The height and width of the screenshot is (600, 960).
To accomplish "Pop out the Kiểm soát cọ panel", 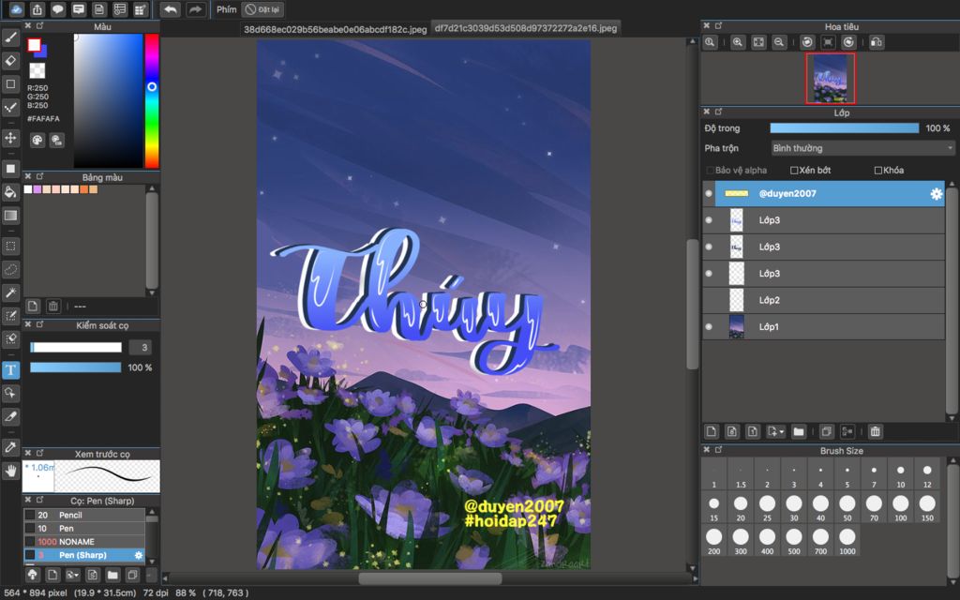I will coord(39,324).
